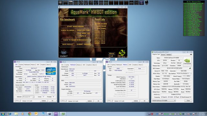Open Graphics tab in CPU-Z Mainboard window
The height and width of the screenshot is (116, 207).
(89, 65)
